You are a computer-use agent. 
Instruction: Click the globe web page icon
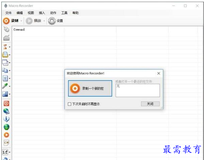pyautogui.click(x=6, y=111)
